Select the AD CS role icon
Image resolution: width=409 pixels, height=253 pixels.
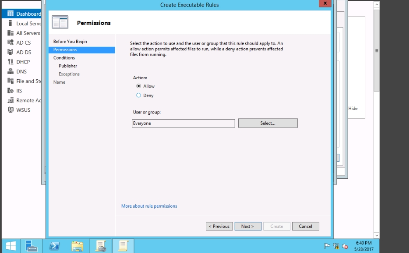coord(11,43)
